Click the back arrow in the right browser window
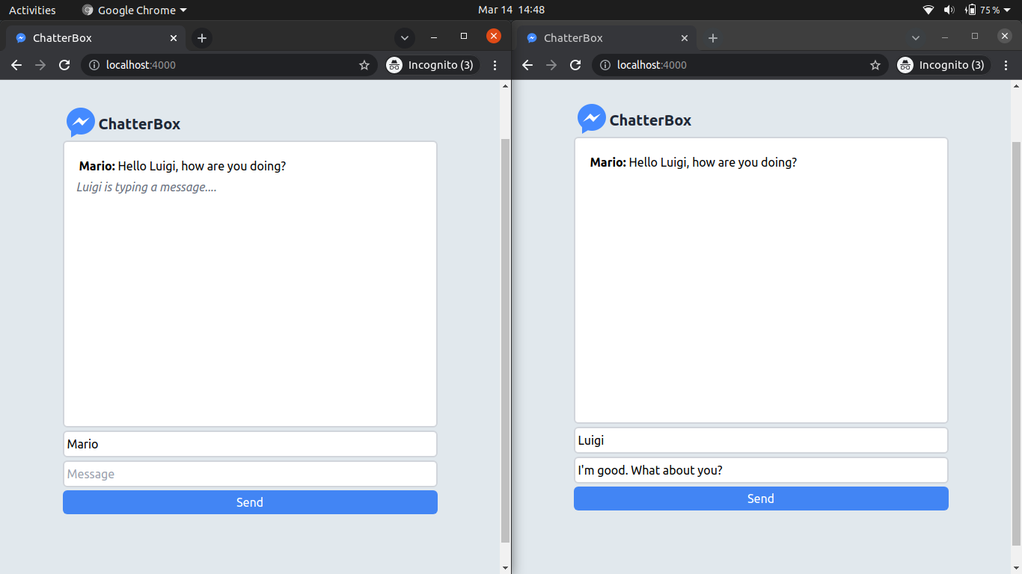The width and height of the screenshot is (1022, 574). tap(527, 65)
